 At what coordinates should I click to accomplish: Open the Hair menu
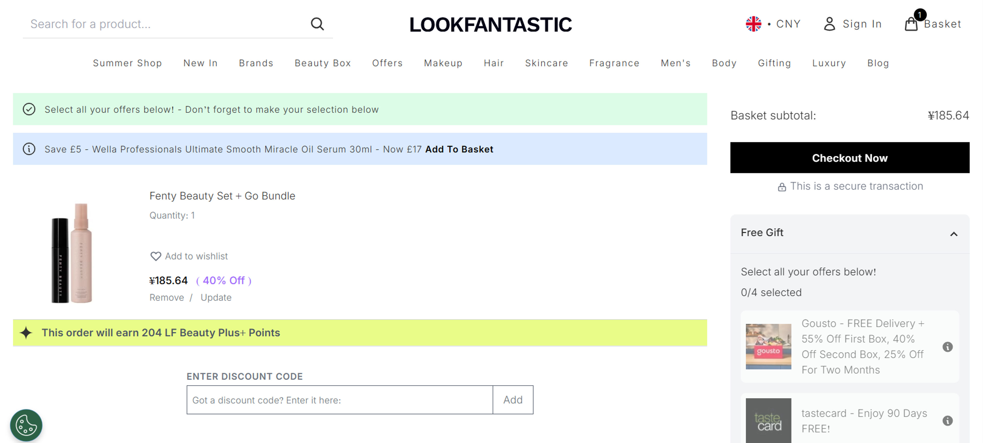[493, 63]
